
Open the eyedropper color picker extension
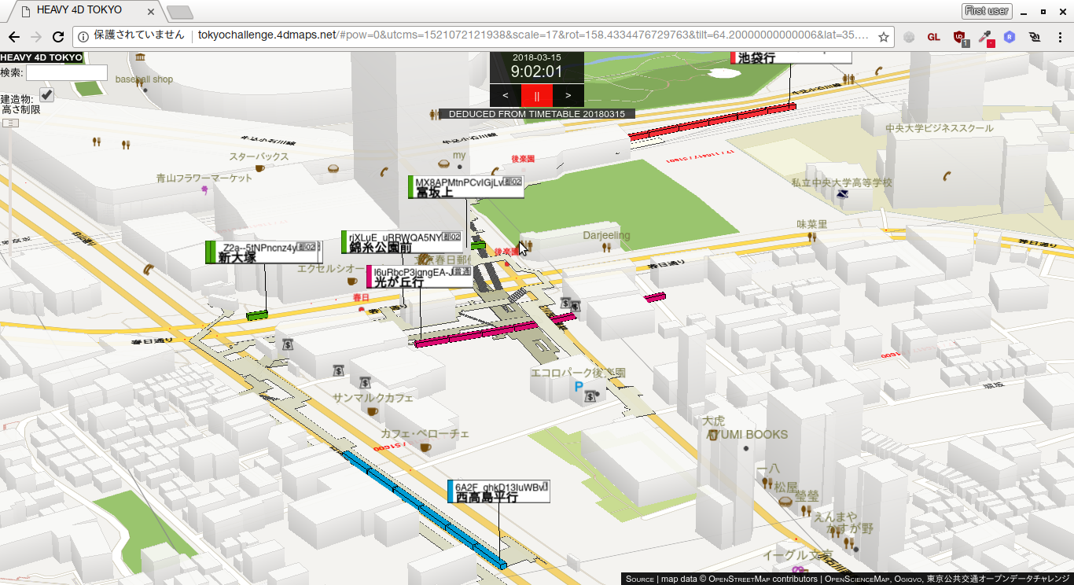pos(986,37)
